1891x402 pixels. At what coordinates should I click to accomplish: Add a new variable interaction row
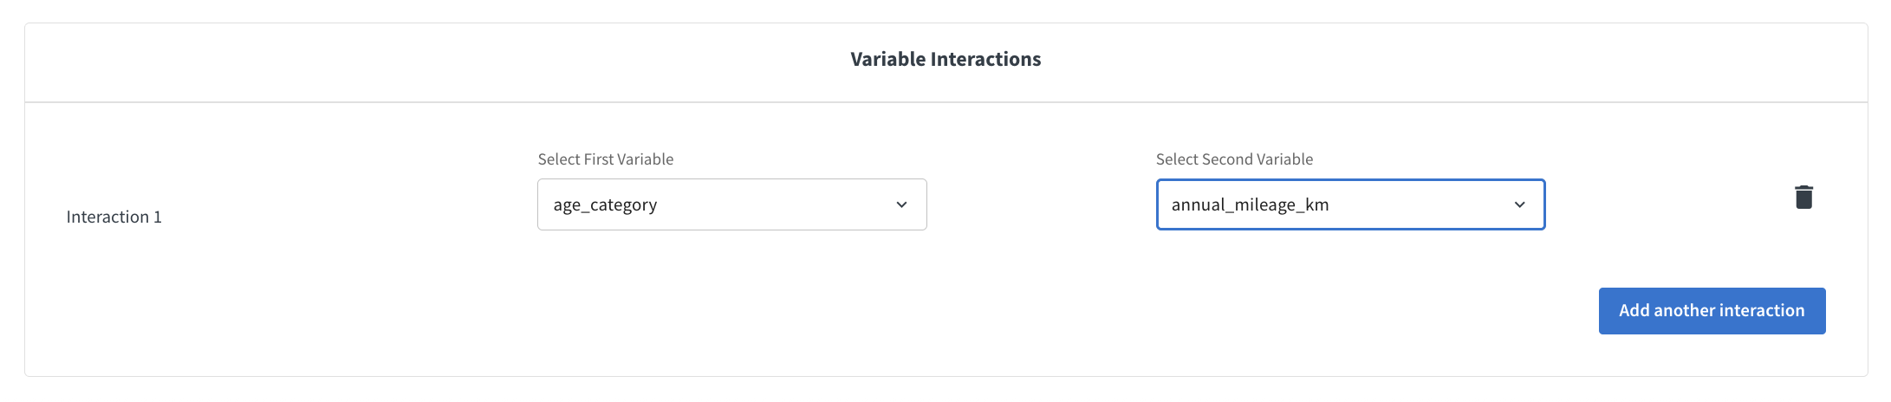click(x=1712, y=311)
